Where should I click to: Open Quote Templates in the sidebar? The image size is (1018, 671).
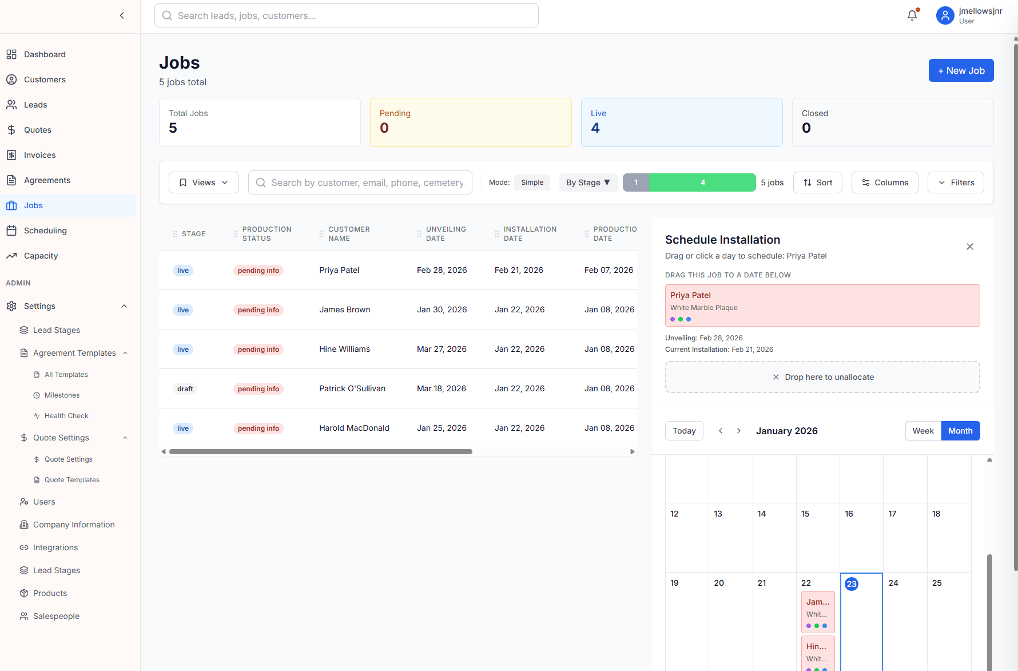tap(72, 479)
